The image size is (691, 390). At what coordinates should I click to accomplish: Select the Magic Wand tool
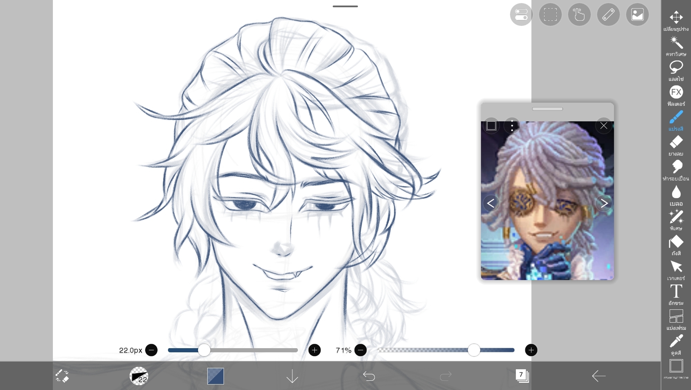[x=676, y=43]
